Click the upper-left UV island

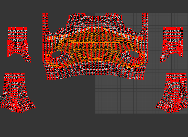click(x=17, y=42)
